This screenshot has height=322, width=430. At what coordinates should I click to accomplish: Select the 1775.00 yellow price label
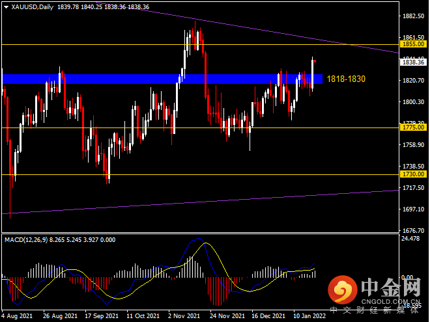coord(414,127)
